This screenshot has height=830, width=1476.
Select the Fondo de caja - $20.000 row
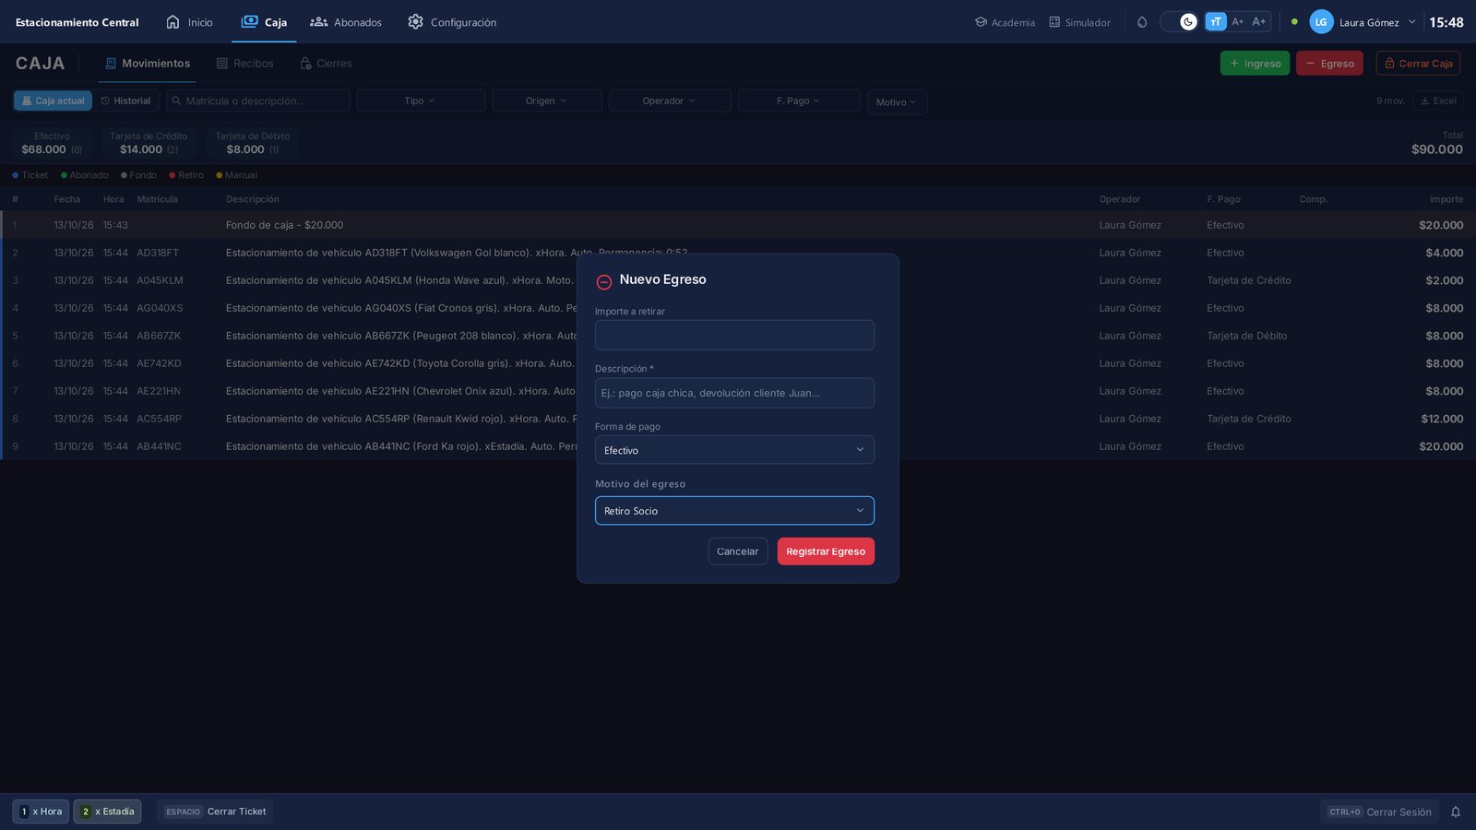(x=738, y=225)
